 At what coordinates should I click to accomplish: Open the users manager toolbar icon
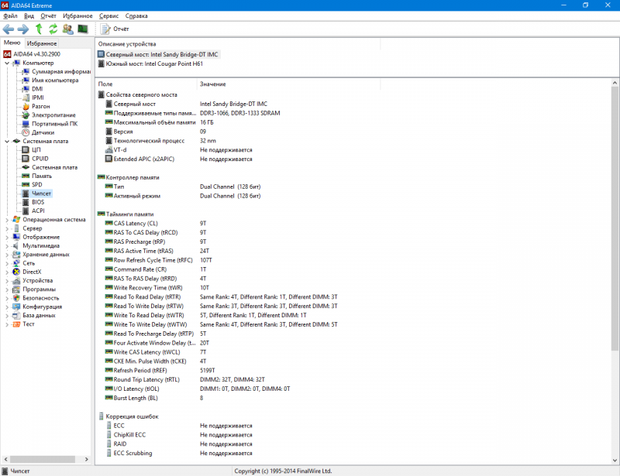(67, 29)
